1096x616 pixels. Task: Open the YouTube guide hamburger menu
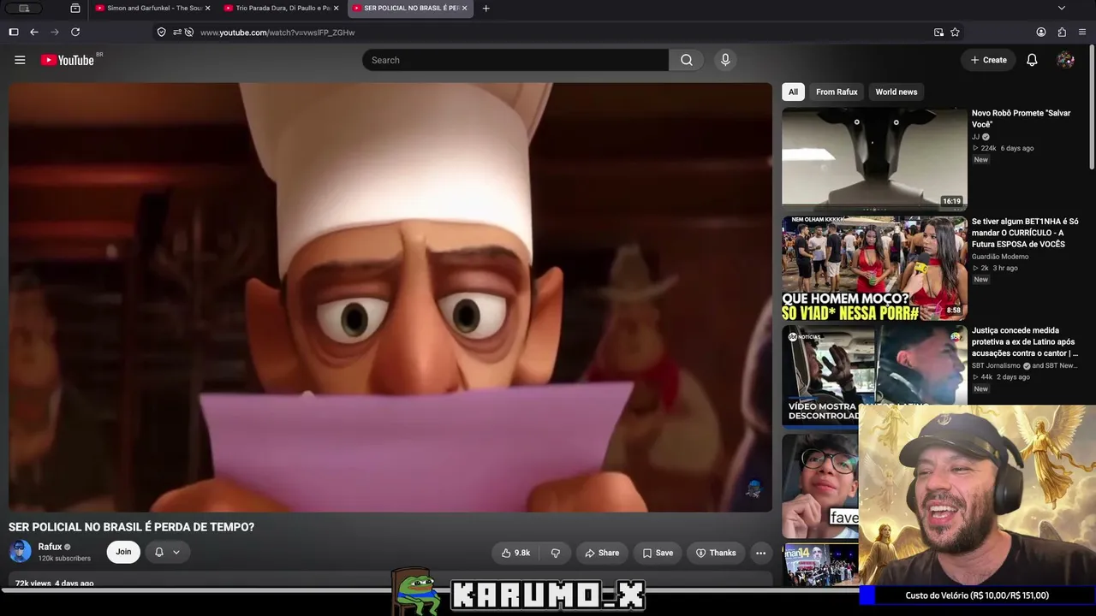20,60
